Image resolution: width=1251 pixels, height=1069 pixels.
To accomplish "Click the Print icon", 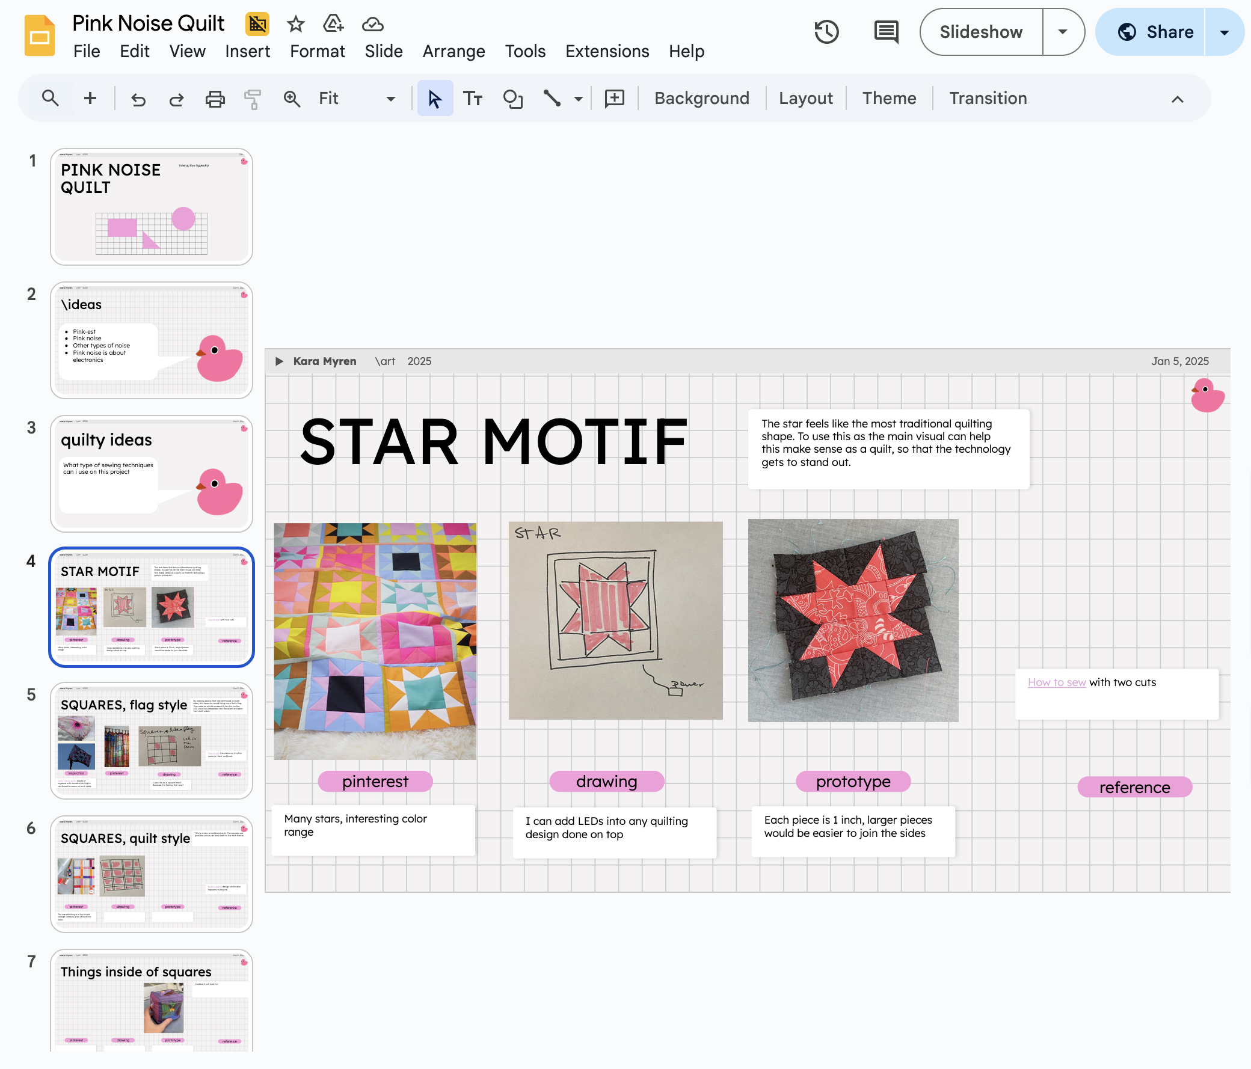I will coord(215,99).
